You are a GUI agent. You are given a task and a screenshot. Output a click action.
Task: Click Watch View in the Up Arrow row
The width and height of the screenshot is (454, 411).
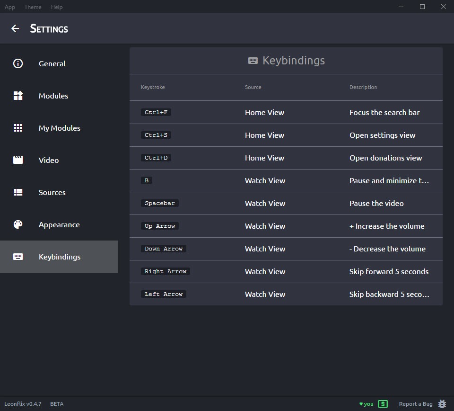265,226
